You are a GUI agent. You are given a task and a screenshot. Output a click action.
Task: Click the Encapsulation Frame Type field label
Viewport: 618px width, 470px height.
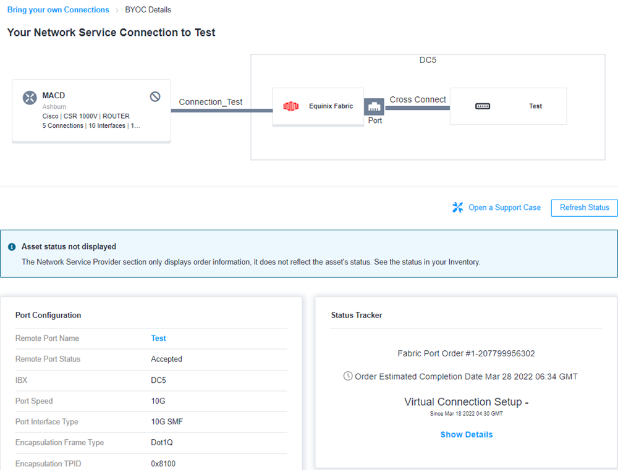click(59, 443)
